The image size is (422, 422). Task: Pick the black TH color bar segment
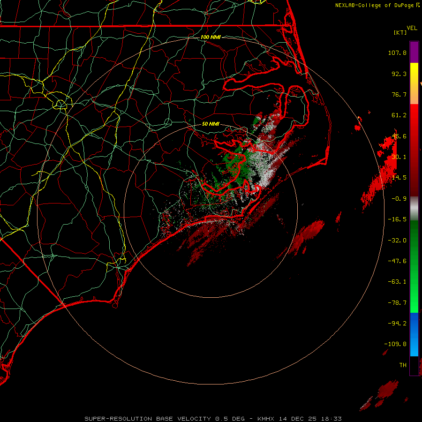pos(414,365)
